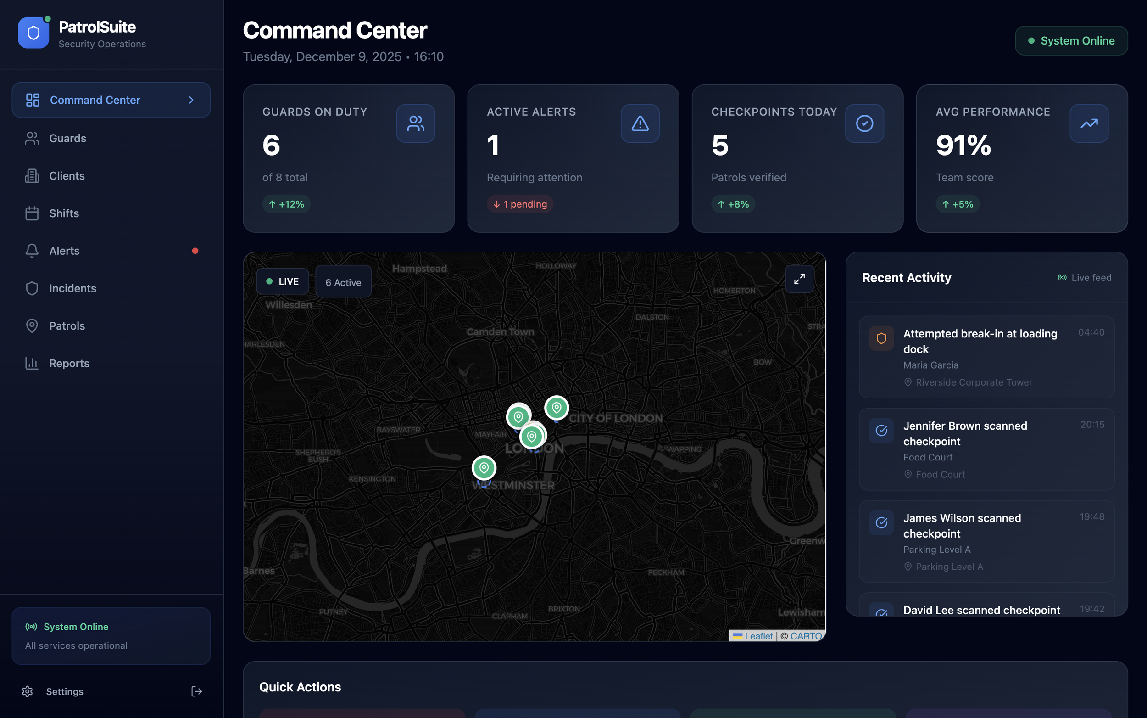
Task: Click the Guards On Duty people icon
Action: (415, 123)
